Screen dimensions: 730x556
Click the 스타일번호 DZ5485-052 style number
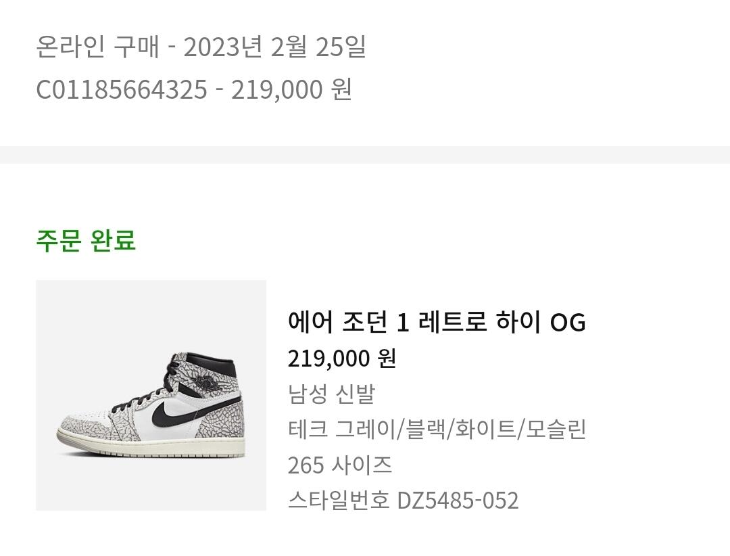[403, 500]
